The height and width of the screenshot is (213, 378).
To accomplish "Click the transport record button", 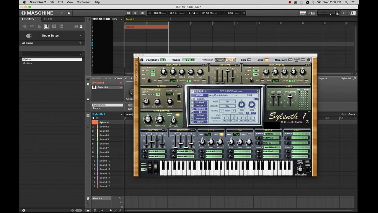I will 142,13.
